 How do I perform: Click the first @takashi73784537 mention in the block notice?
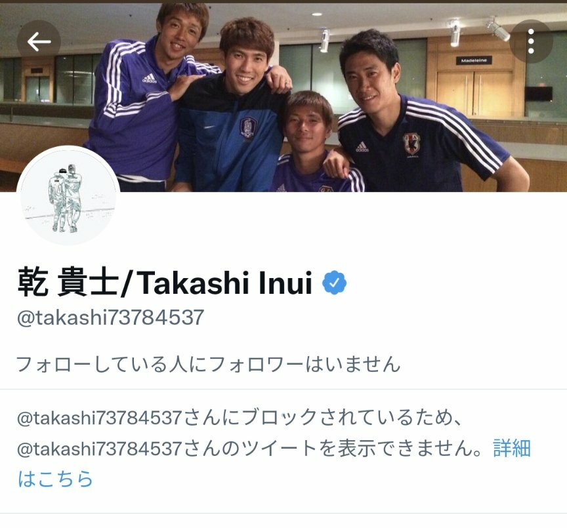[x=99, y=418]
